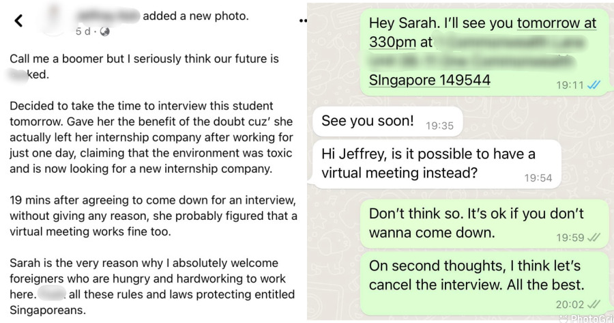Click blue read ticks on 19:11 message
614x323 pixels.
pos(594,85)
